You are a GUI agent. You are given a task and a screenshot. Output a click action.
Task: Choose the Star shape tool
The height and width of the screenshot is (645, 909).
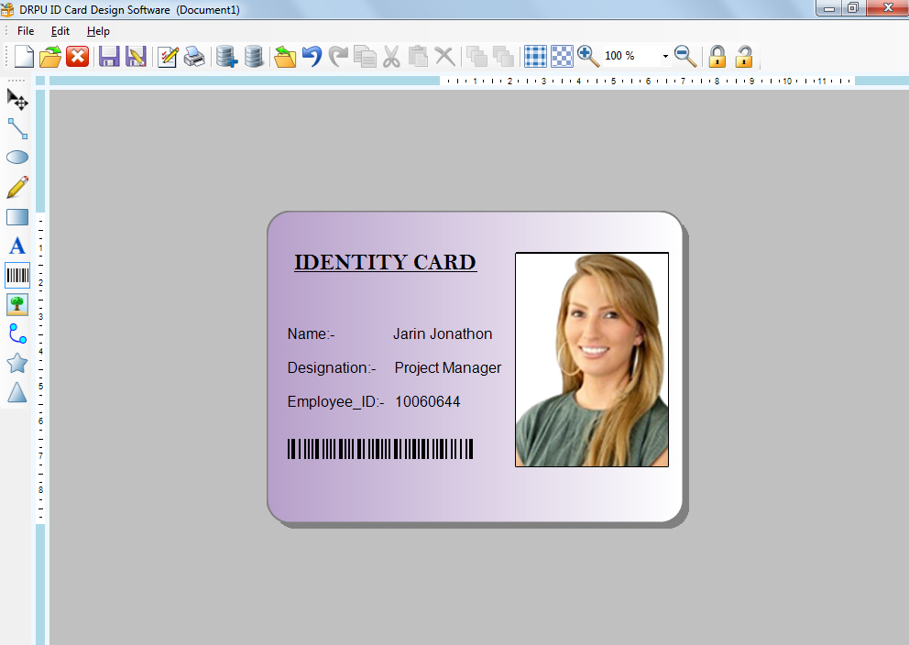point(17,364)
